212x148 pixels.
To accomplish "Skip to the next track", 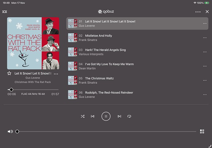I will coord(120,116).
